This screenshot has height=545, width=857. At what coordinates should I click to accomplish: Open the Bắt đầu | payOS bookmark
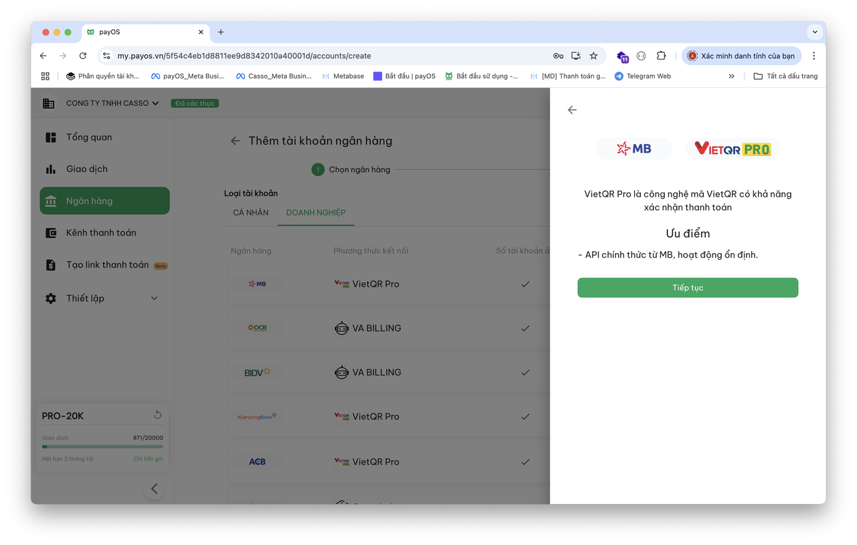pyautogui.click(x=404, y=76)
